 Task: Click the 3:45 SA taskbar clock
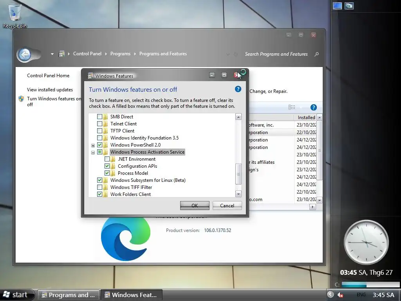(x=383, y=295)
